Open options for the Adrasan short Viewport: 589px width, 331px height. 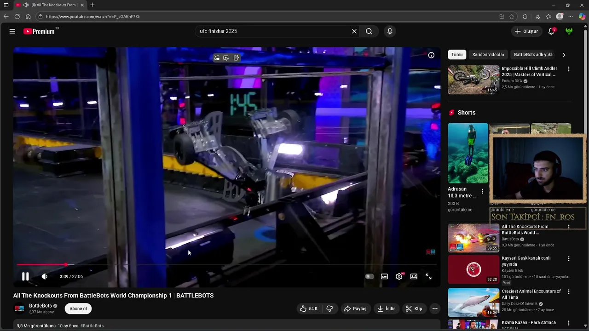click(482, 191)
